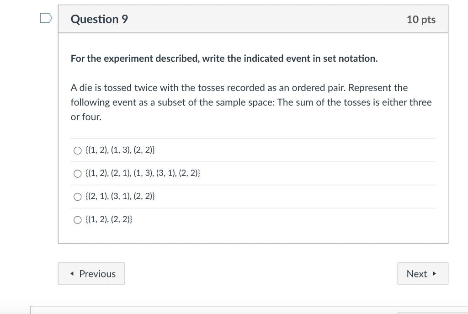
Task: Click the outlined box at page bottom
Action: tap(249, 310)
